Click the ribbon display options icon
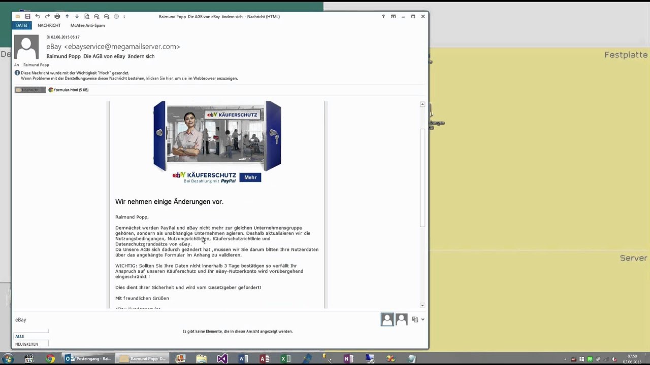 click(393, 16)
